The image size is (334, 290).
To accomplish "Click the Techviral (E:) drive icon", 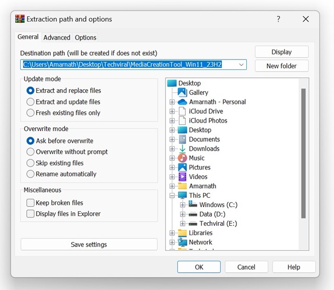I will coord(193,224).
